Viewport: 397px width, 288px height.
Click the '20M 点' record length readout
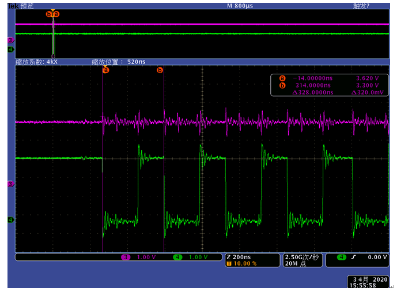point(296,264)
